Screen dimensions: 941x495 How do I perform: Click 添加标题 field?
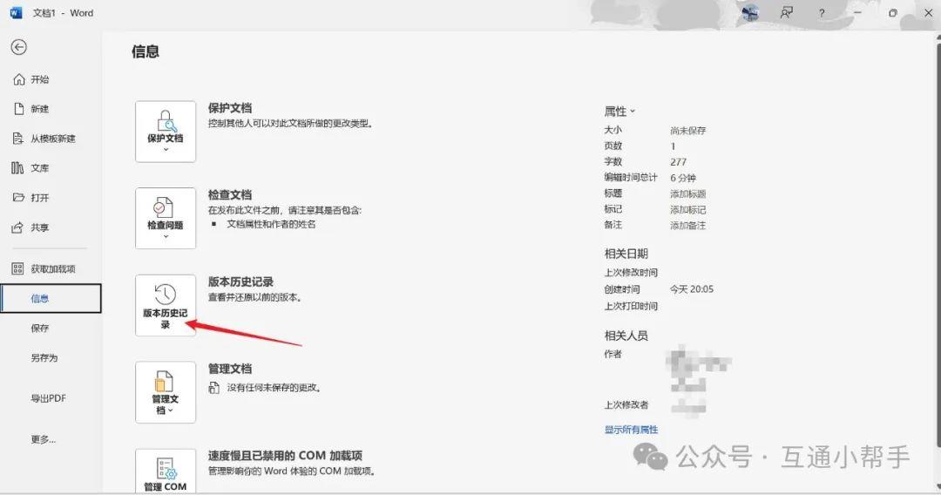[x=687, y=193]
